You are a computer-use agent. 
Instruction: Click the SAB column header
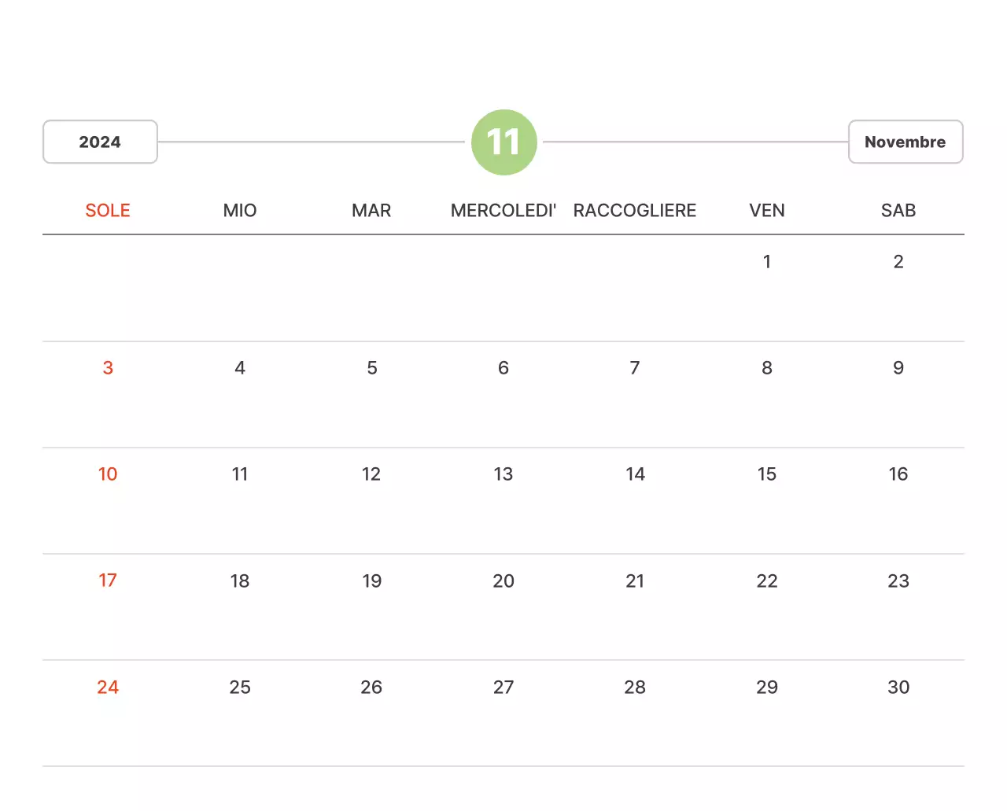point(898,210)
